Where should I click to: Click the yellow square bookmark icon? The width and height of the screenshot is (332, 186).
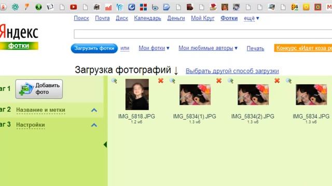306,7
